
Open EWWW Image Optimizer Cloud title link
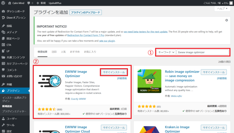(x=78, y=129)
